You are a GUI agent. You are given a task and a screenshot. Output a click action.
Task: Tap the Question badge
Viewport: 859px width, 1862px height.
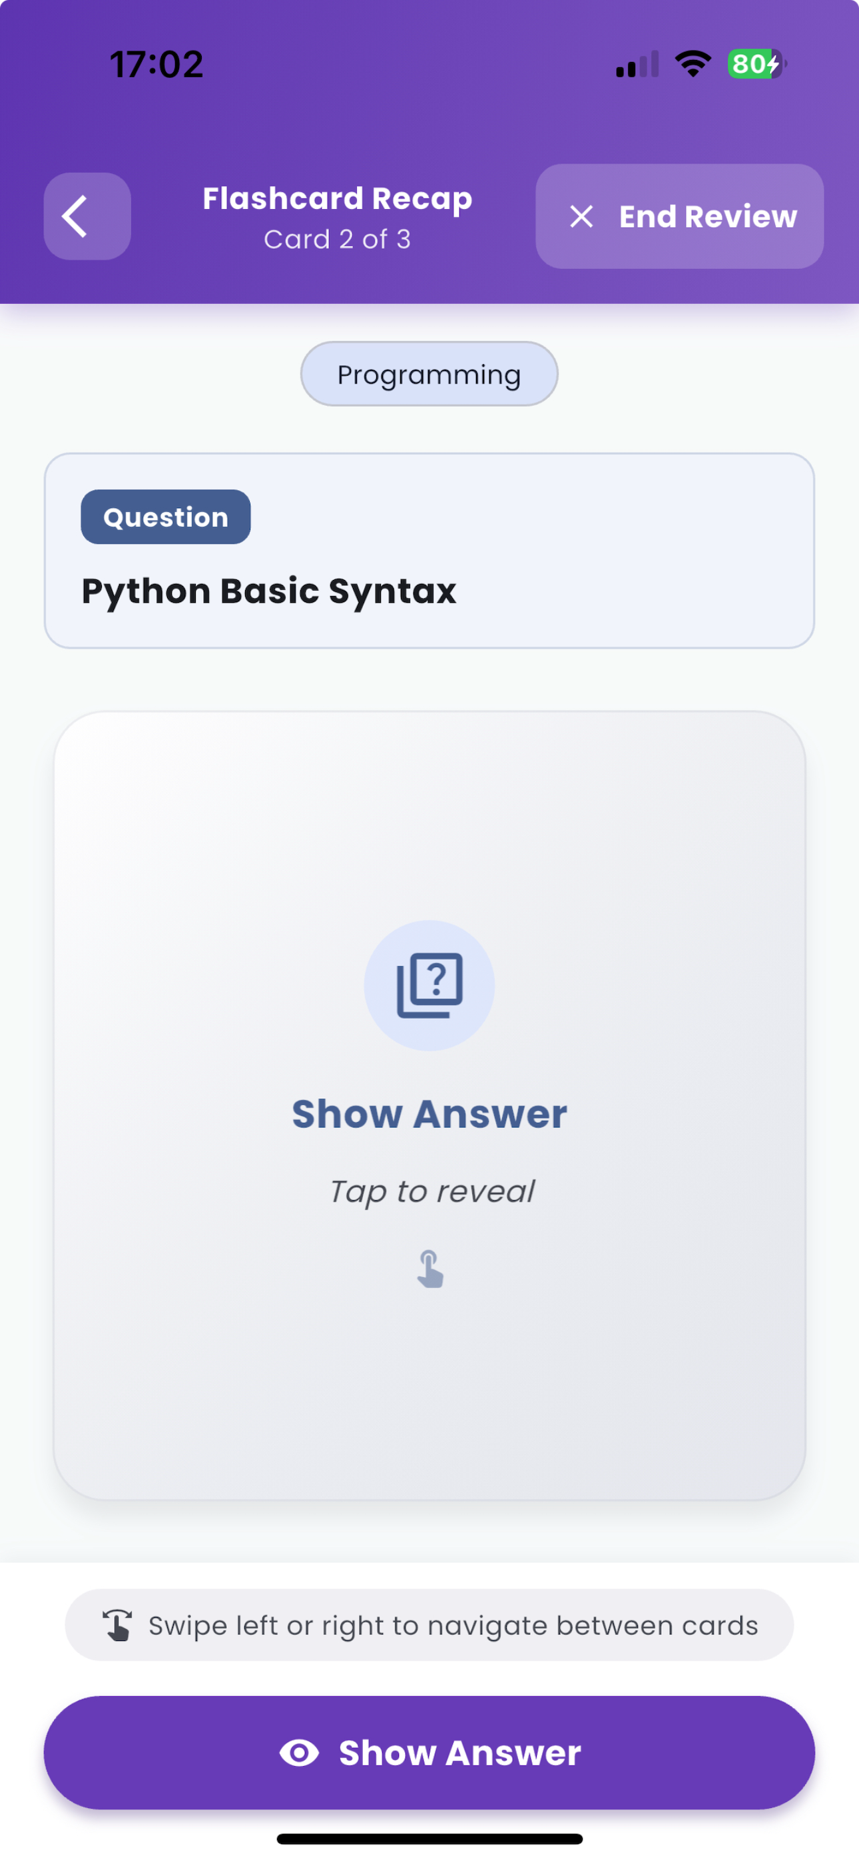166,517
